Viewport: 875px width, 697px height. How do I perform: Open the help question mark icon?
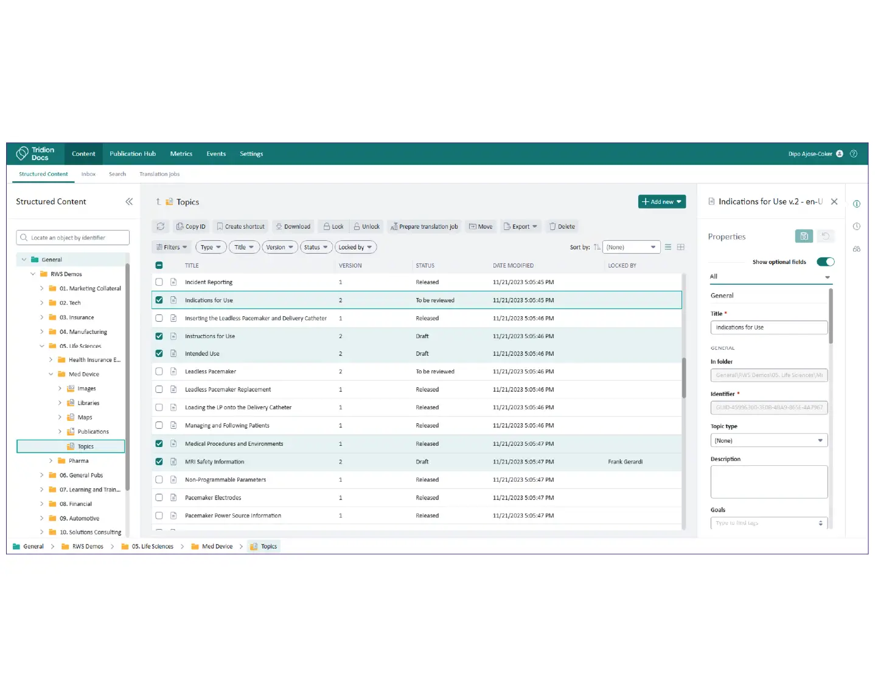(x=854, y=154)
